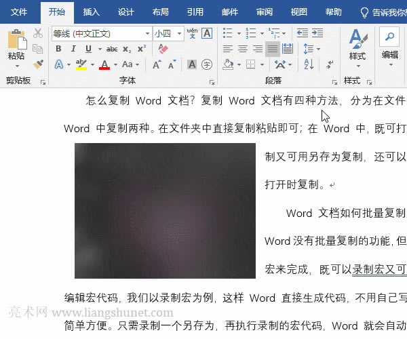
Task: Select the blurred image in the document
Action: pyautogui.click(x=165, y=210)
